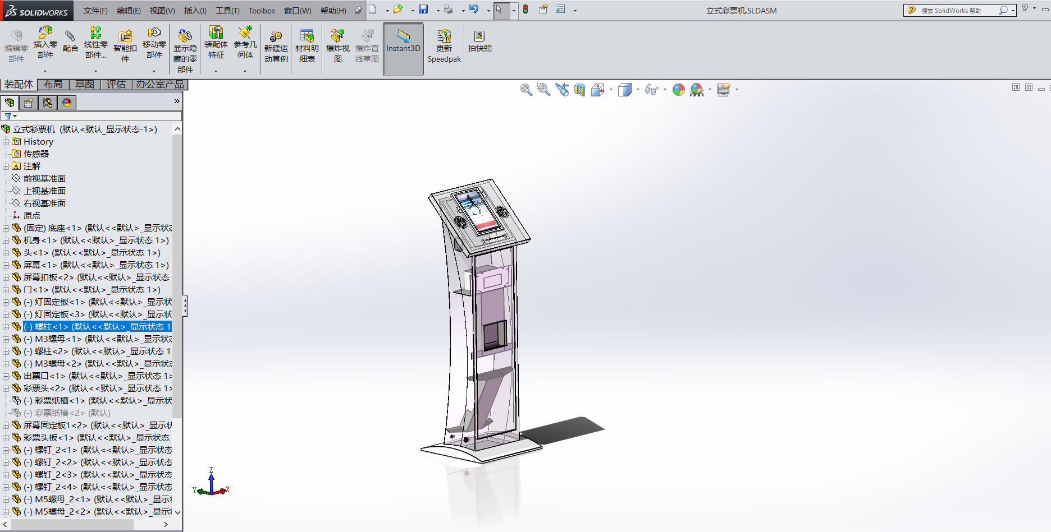Click the Rebuild traffic light icon

(x=525, y=9)
